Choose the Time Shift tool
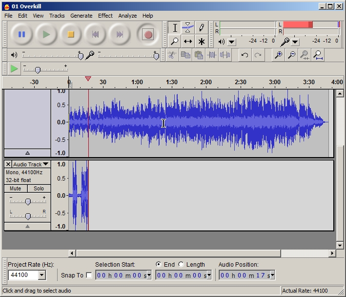 coord(188,42)
